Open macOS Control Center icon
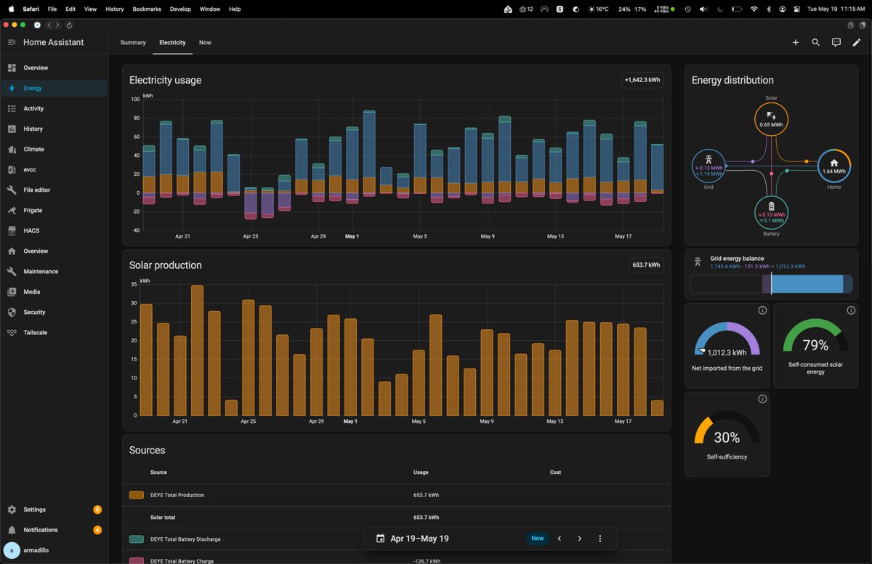Image resolution: width=872 pixels, height=564 pixels. point(797,9)
